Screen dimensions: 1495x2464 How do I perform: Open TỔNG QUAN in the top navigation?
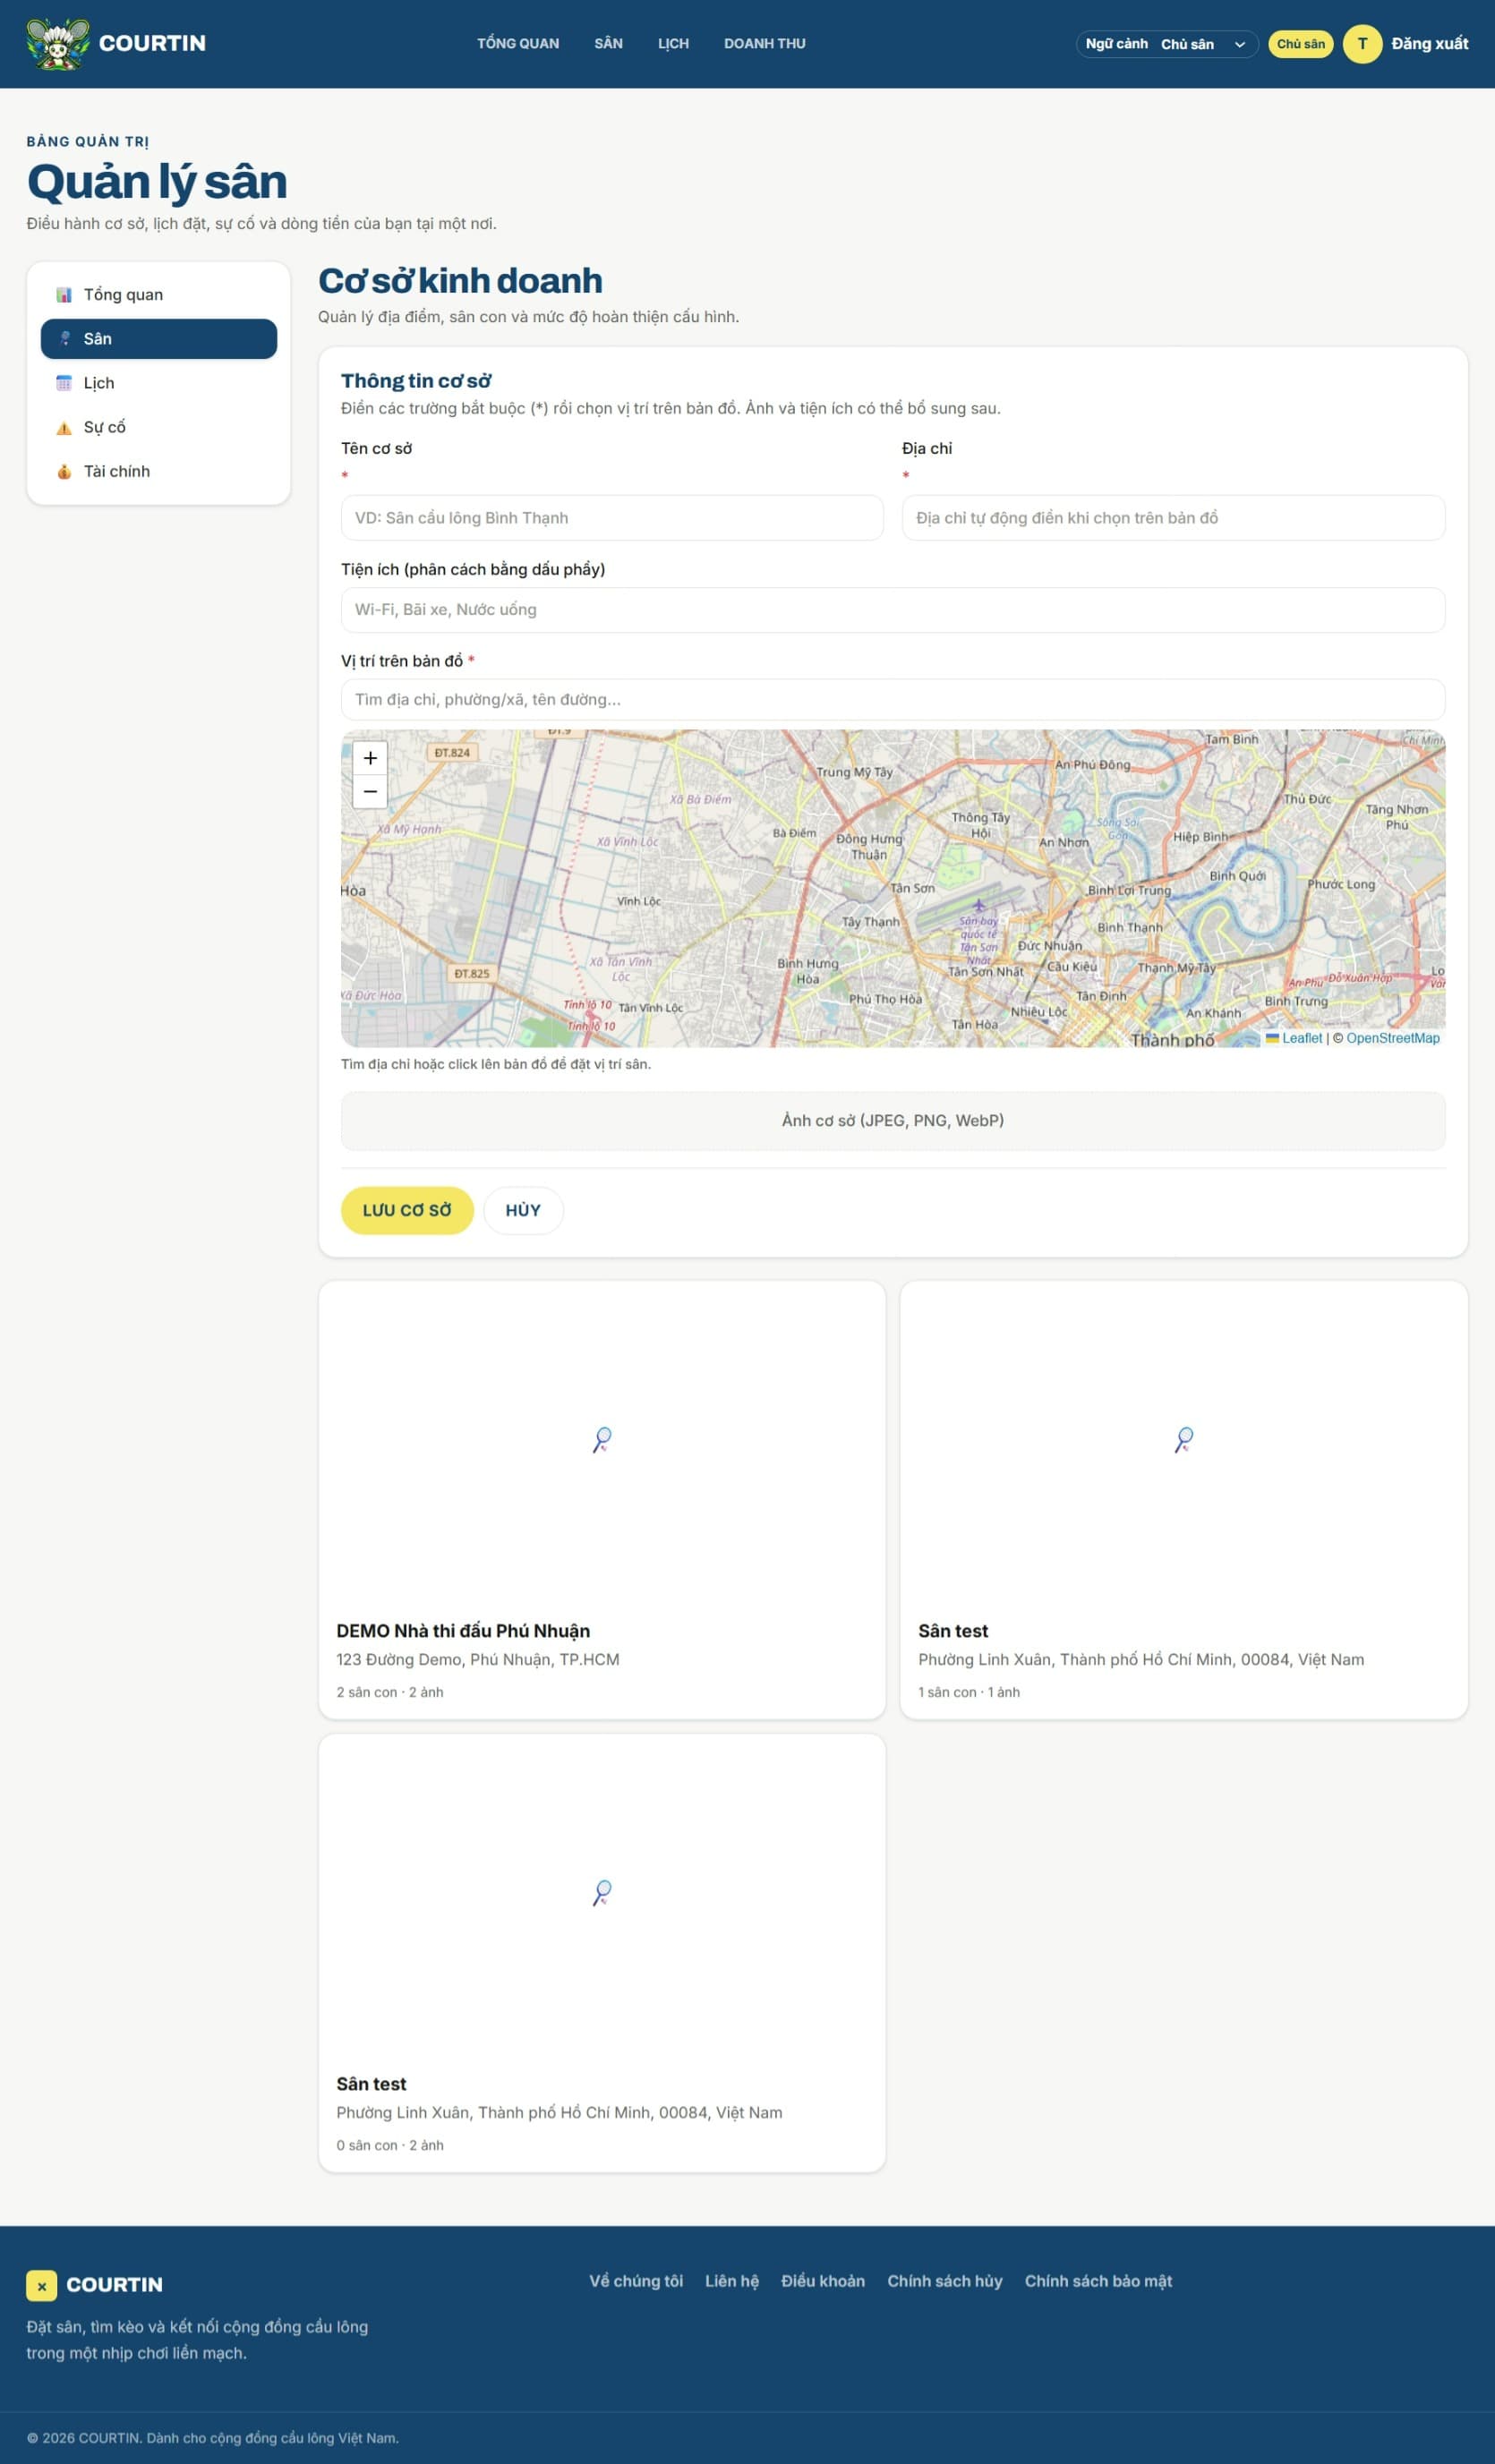518,44
